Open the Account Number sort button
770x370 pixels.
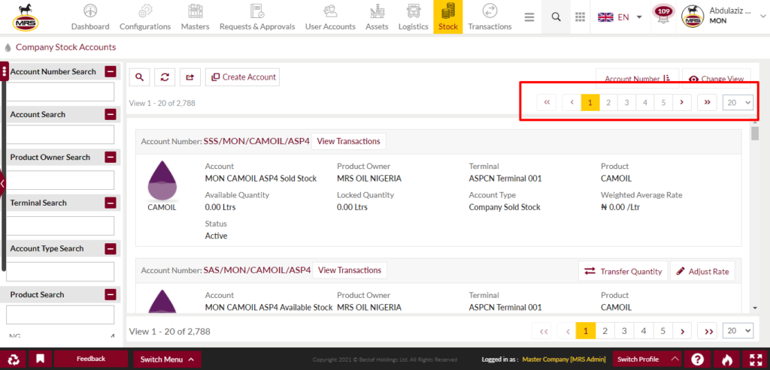point(637,78)
